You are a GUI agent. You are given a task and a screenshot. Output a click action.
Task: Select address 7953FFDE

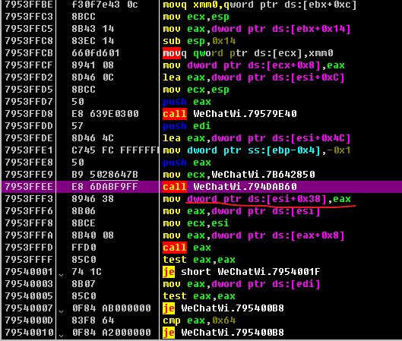point(29,138)
